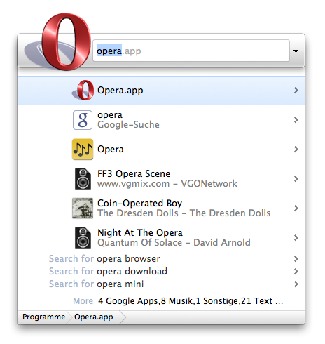Select the Opera.app result
This screenshot has width=325, height=344.
[161, 91]
